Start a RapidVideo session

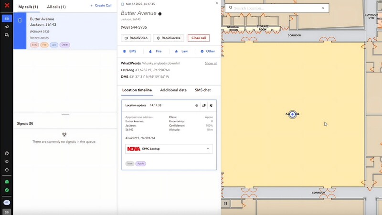tap(136, 38)
